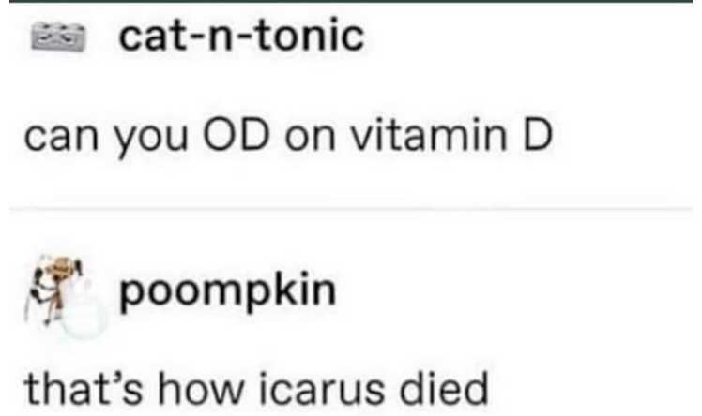Click the letter "D" ending the question
Viewport: 702px width, 416px height.
click(x=538, y=136)
